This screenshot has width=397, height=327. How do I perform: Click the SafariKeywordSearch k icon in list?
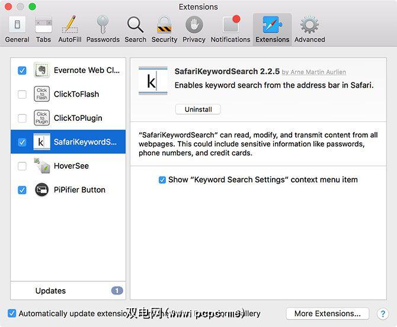point(42,142)
